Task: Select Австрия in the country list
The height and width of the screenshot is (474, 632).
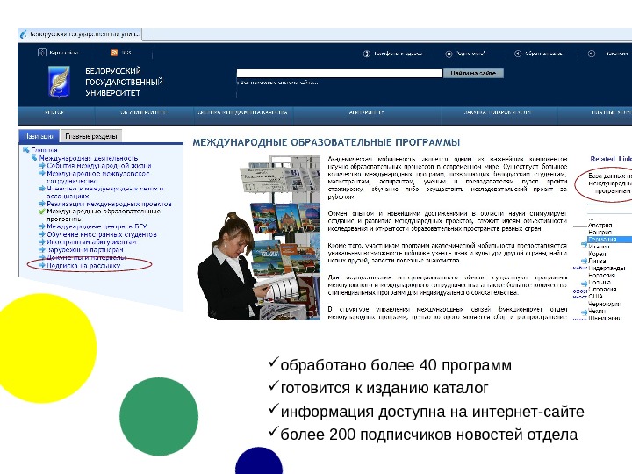Action: (x=600, y=226)
